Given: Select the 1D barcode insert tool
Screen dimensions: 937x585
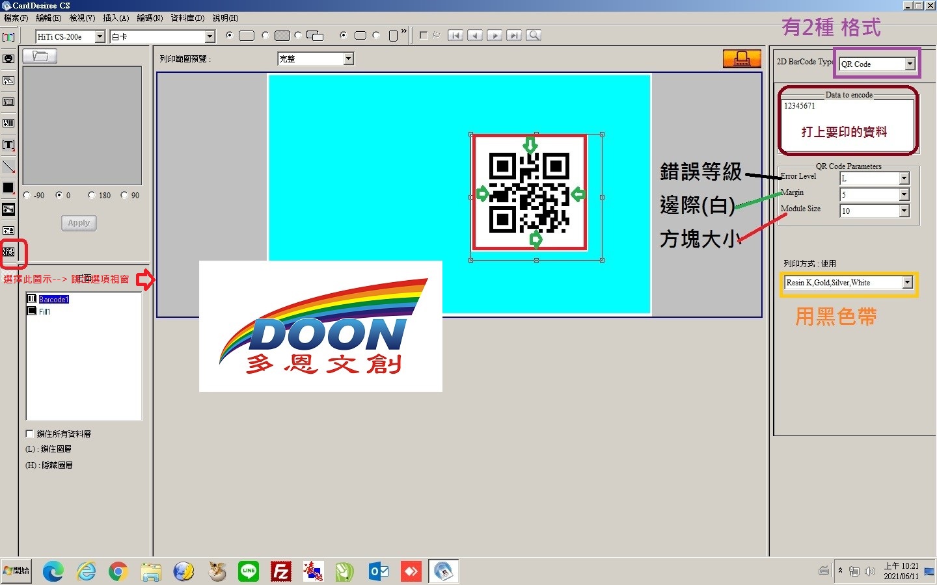Looking at the screenshot, I should (x=8, y=123).
